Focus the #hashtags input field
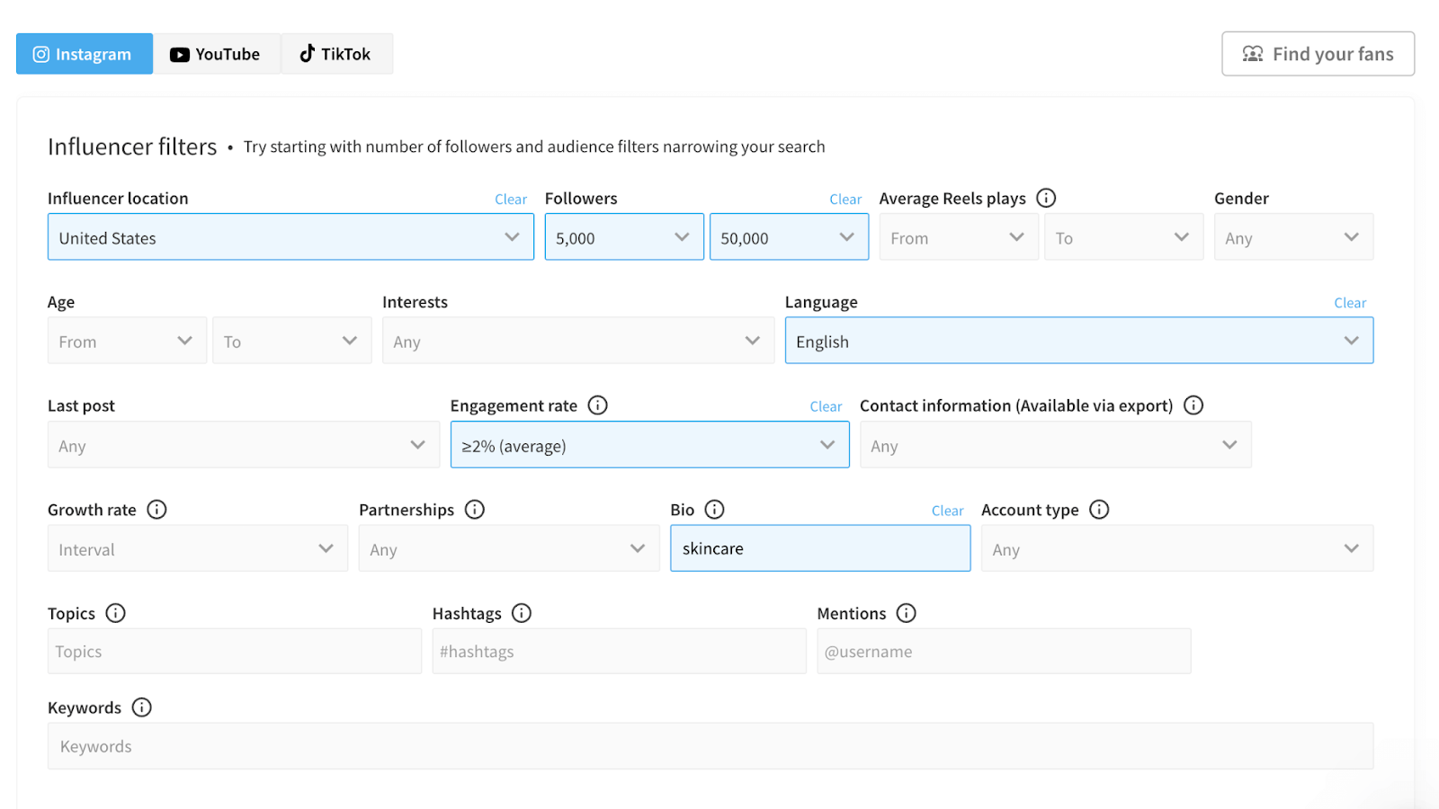 click(618, 652)
